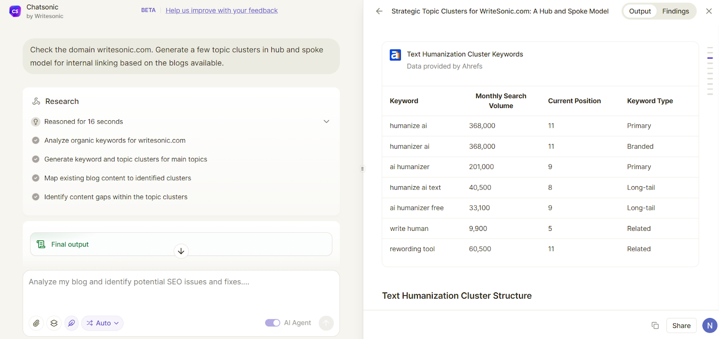
Task: Click checkmark beside Analyze organic keywords
Action: pos(36,140)
